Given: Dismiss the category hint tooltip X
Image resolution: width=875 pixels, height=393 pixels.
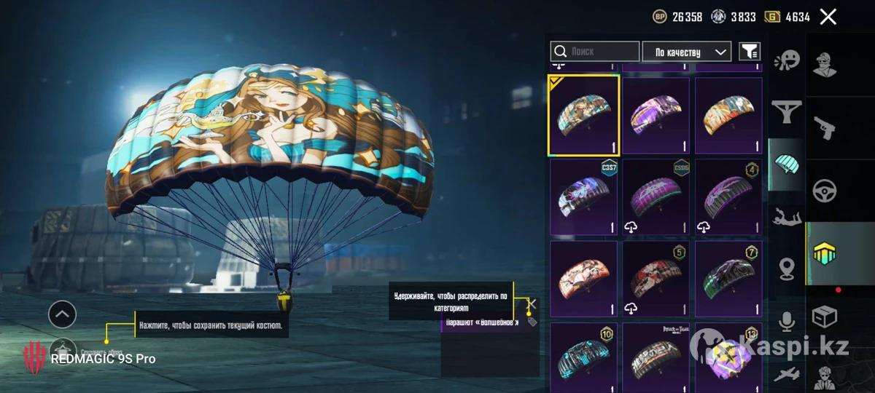Looking at the screenshot, I should [532, 303].
